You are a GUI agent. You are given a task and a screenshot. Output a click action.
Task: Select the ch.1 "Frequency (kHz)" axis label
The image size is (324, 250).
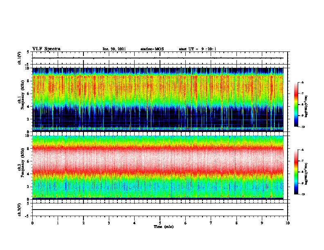[22, 95]
